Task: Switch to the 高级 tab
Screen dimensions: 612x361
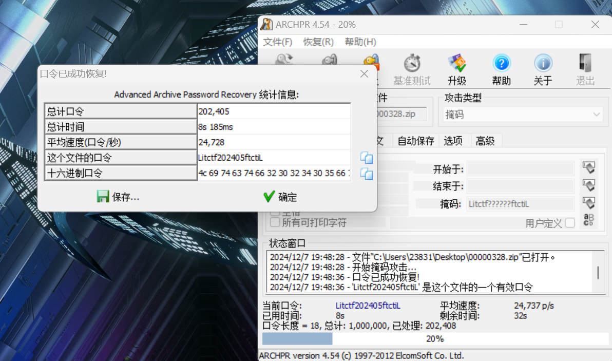Action: (485, 141)
